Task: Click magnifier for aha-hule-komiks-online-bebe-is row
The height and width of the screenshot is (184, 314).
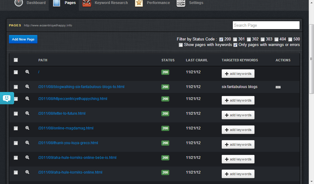Action: click(27, 158)
